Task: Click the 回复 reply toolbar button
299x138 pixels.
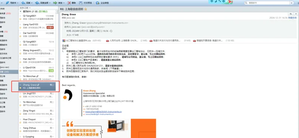Action: click(26, 3)
